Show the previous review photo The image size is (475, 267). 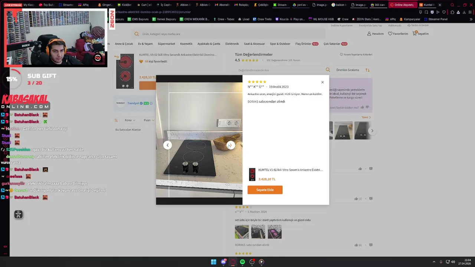(167, 145)
